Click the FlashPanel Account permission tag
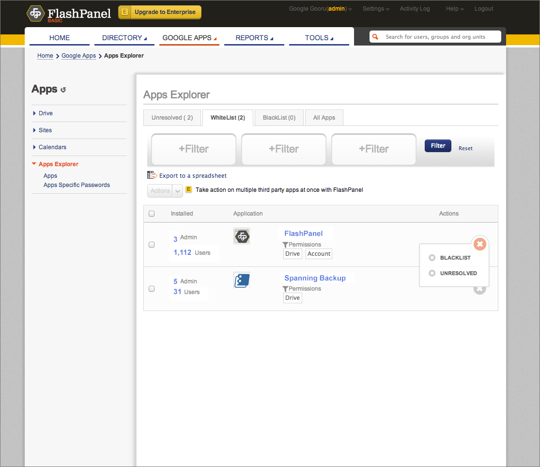The image size is (540, 467). (319, 254)
